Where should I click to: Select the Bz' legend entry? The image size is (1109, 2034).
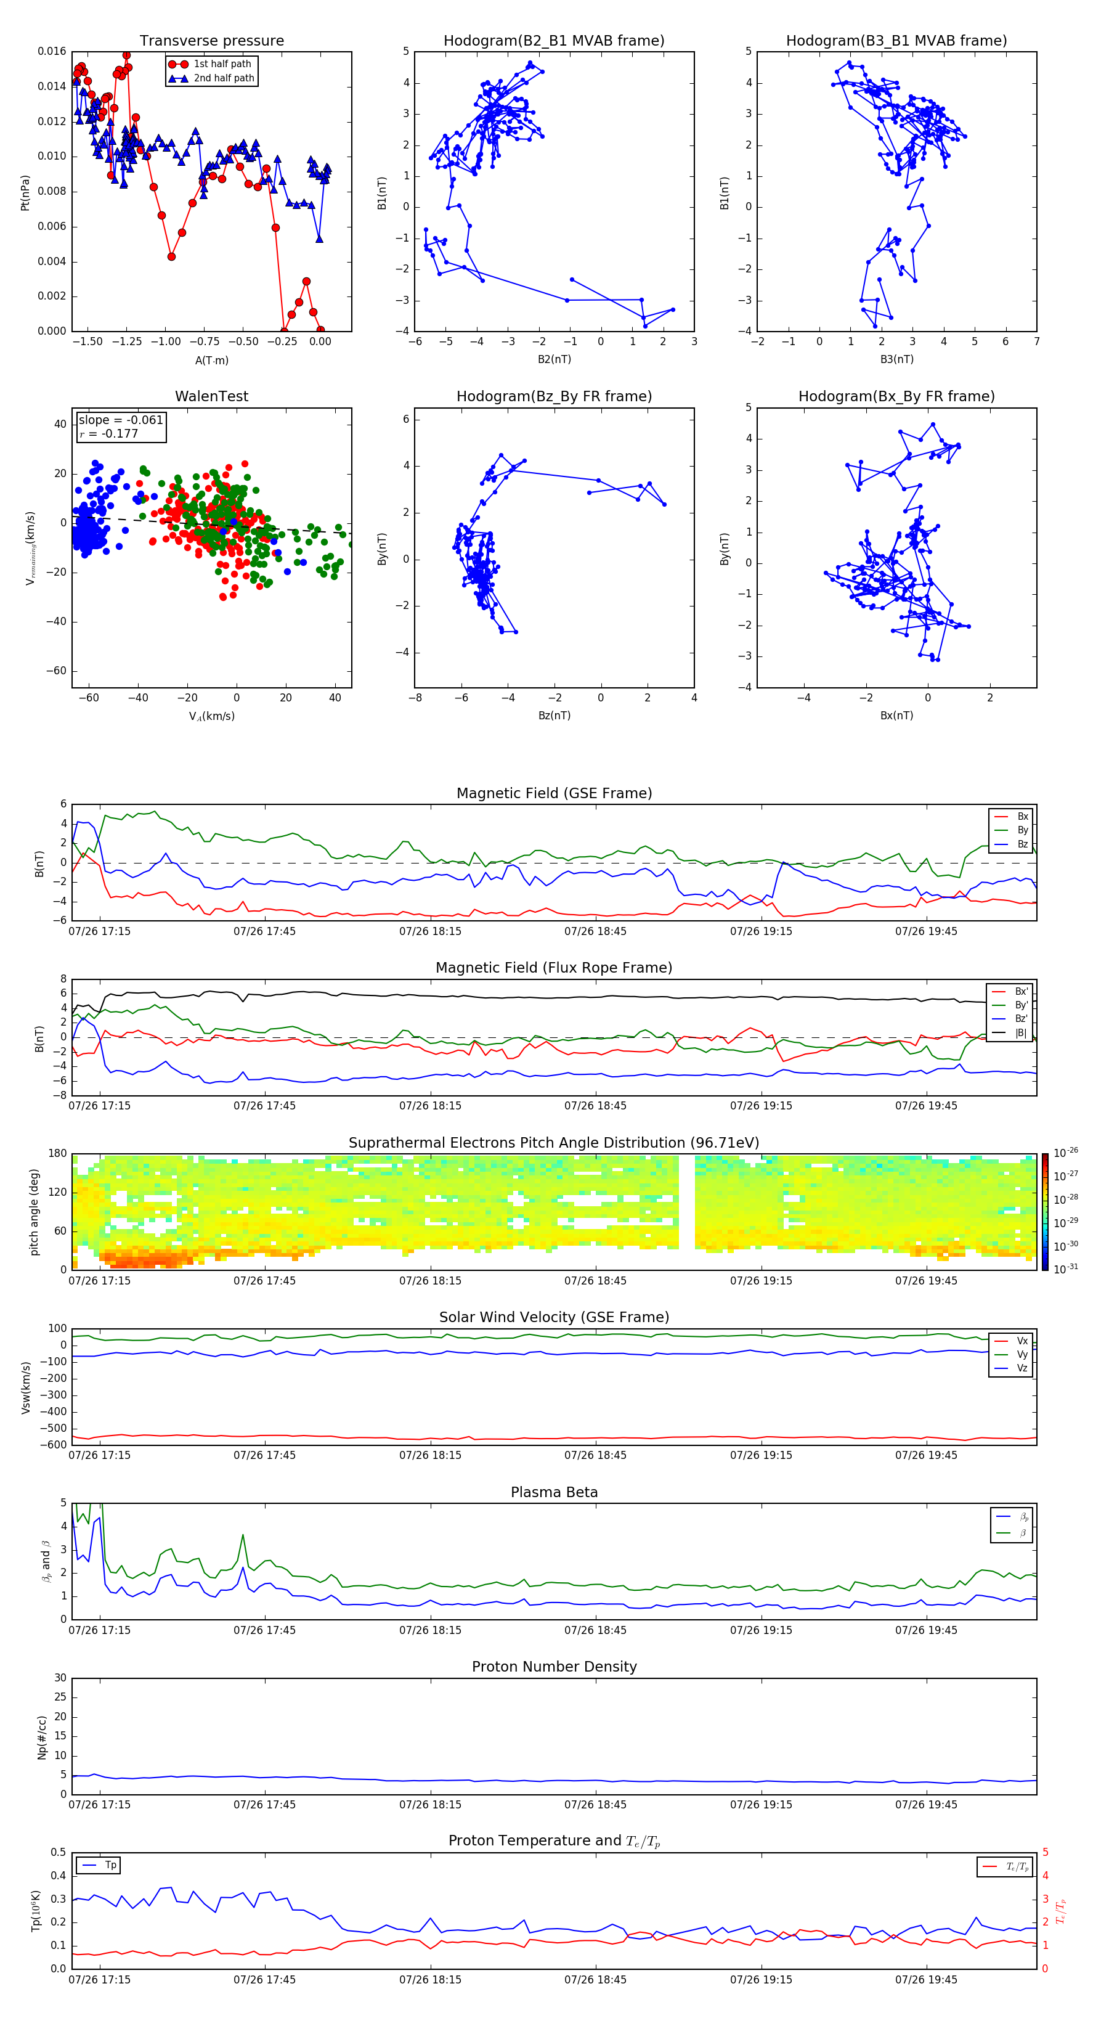click(1010, 1019)
